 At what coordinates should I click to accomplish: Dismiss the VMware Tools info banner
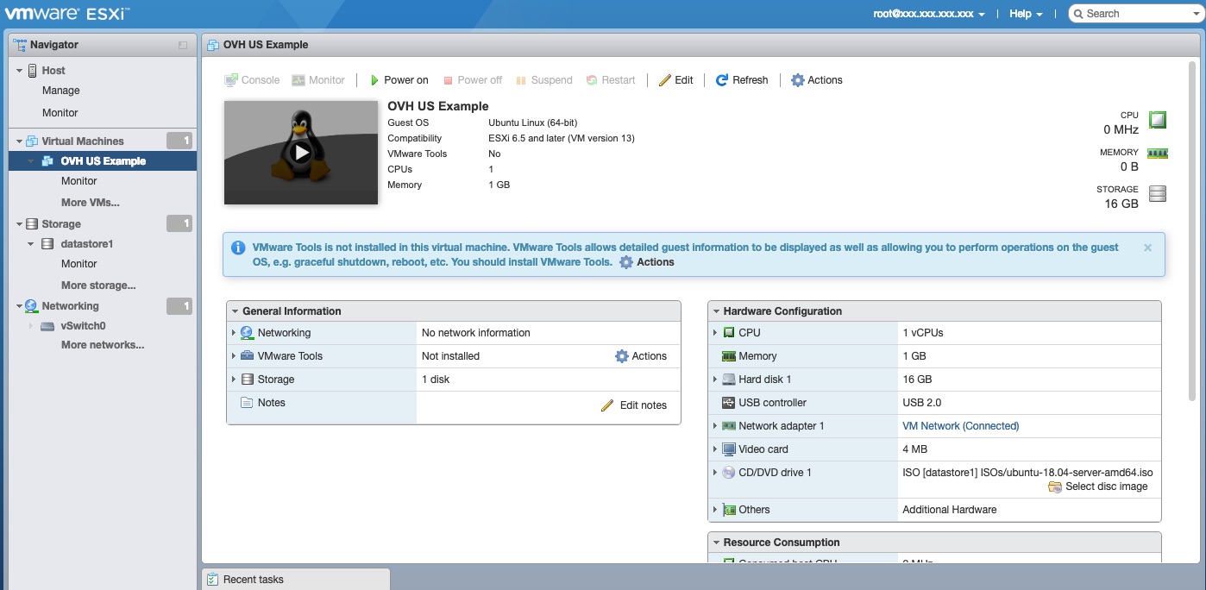[x=1147, y=248]
